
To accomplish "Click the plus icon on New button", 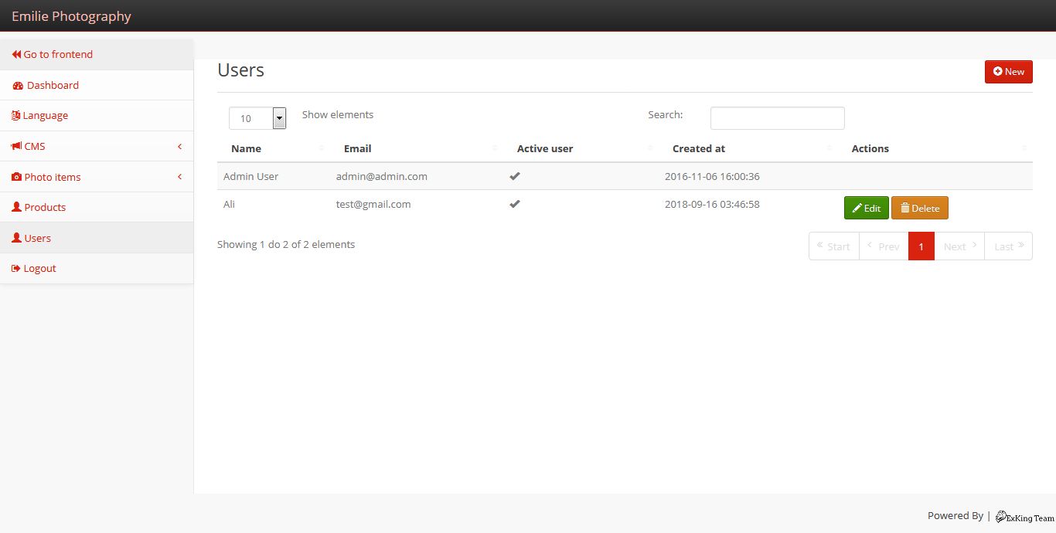I will click(998, 71).
